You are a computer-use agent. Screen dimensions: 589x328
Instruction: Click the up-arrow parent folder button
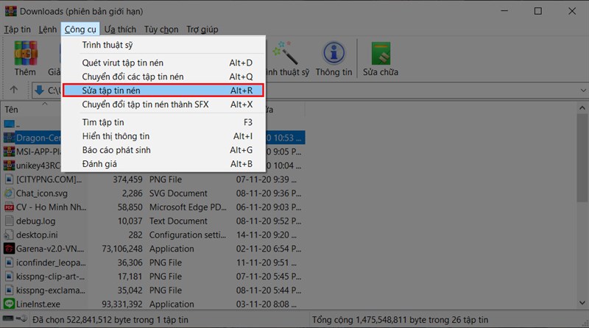(x=14, y=90)
